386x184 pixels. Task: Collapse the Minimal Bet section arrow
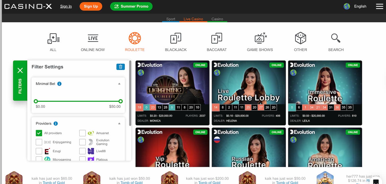coord(119,84)
